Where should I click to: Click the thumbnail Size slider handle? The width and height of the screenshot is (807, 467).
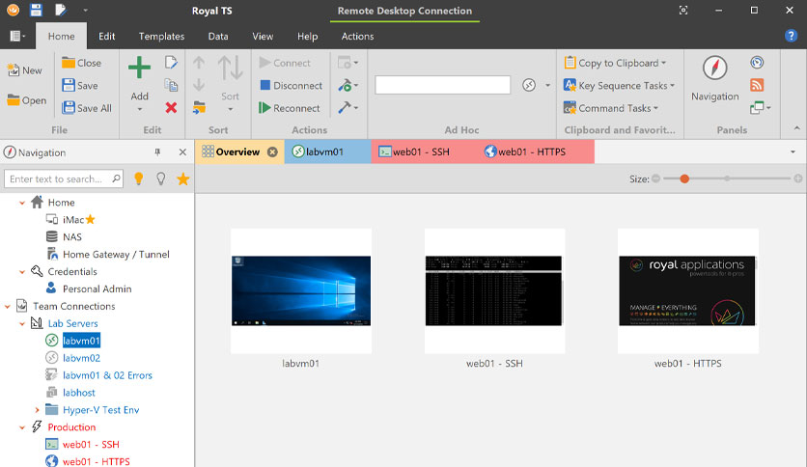point(684,179)
